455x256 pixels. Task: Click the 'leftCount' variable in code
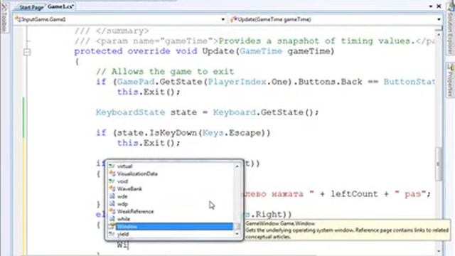pos(354,194)
